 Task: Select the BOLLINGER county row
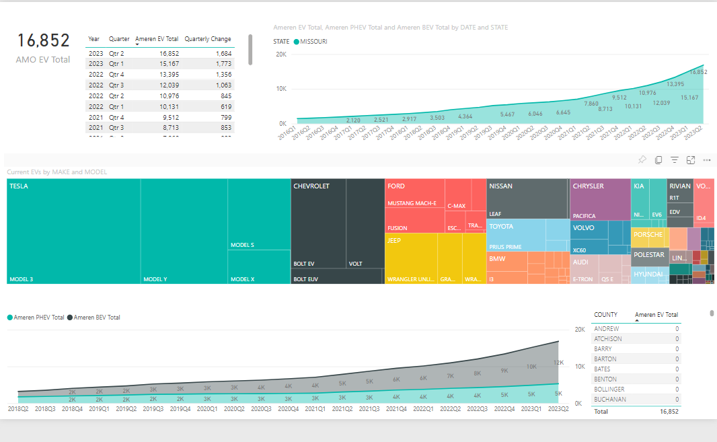click(x=635, y=390)
